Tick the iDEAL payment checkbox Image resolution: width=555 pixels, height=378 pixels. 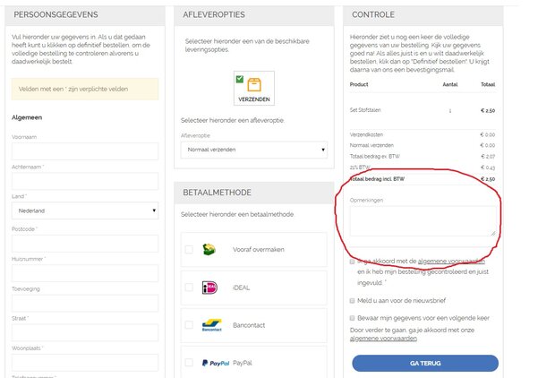189,288
